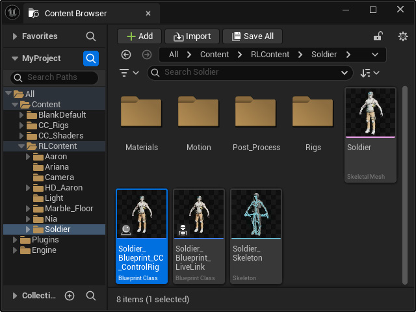
Task: Click Soldier in the breadcrumb path
Action: (324, 55)
